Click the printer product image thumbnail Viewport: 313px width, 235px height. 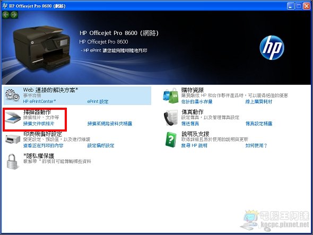[42, 48]
